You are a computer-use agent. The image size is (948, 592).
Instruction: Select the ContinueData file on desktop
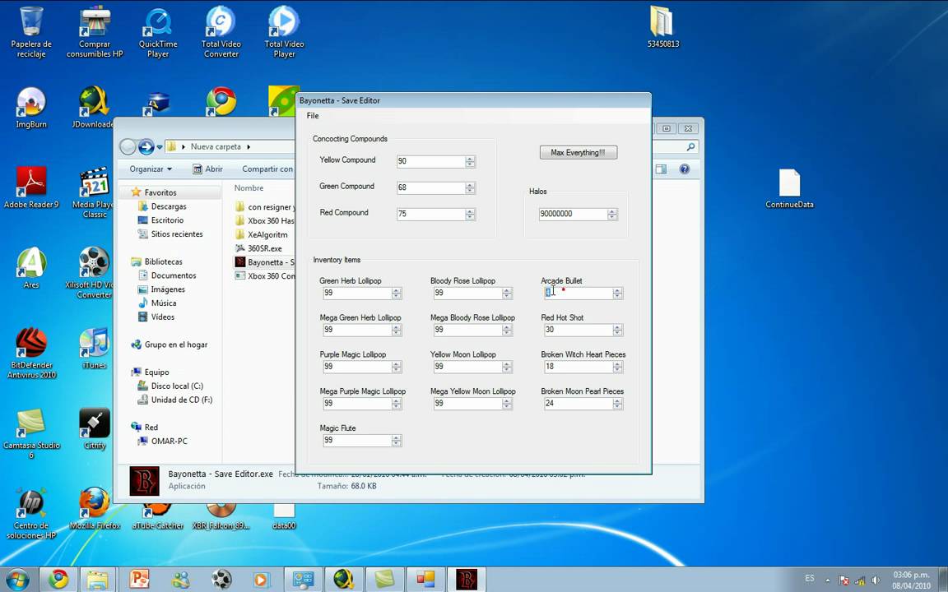[789, 187]
